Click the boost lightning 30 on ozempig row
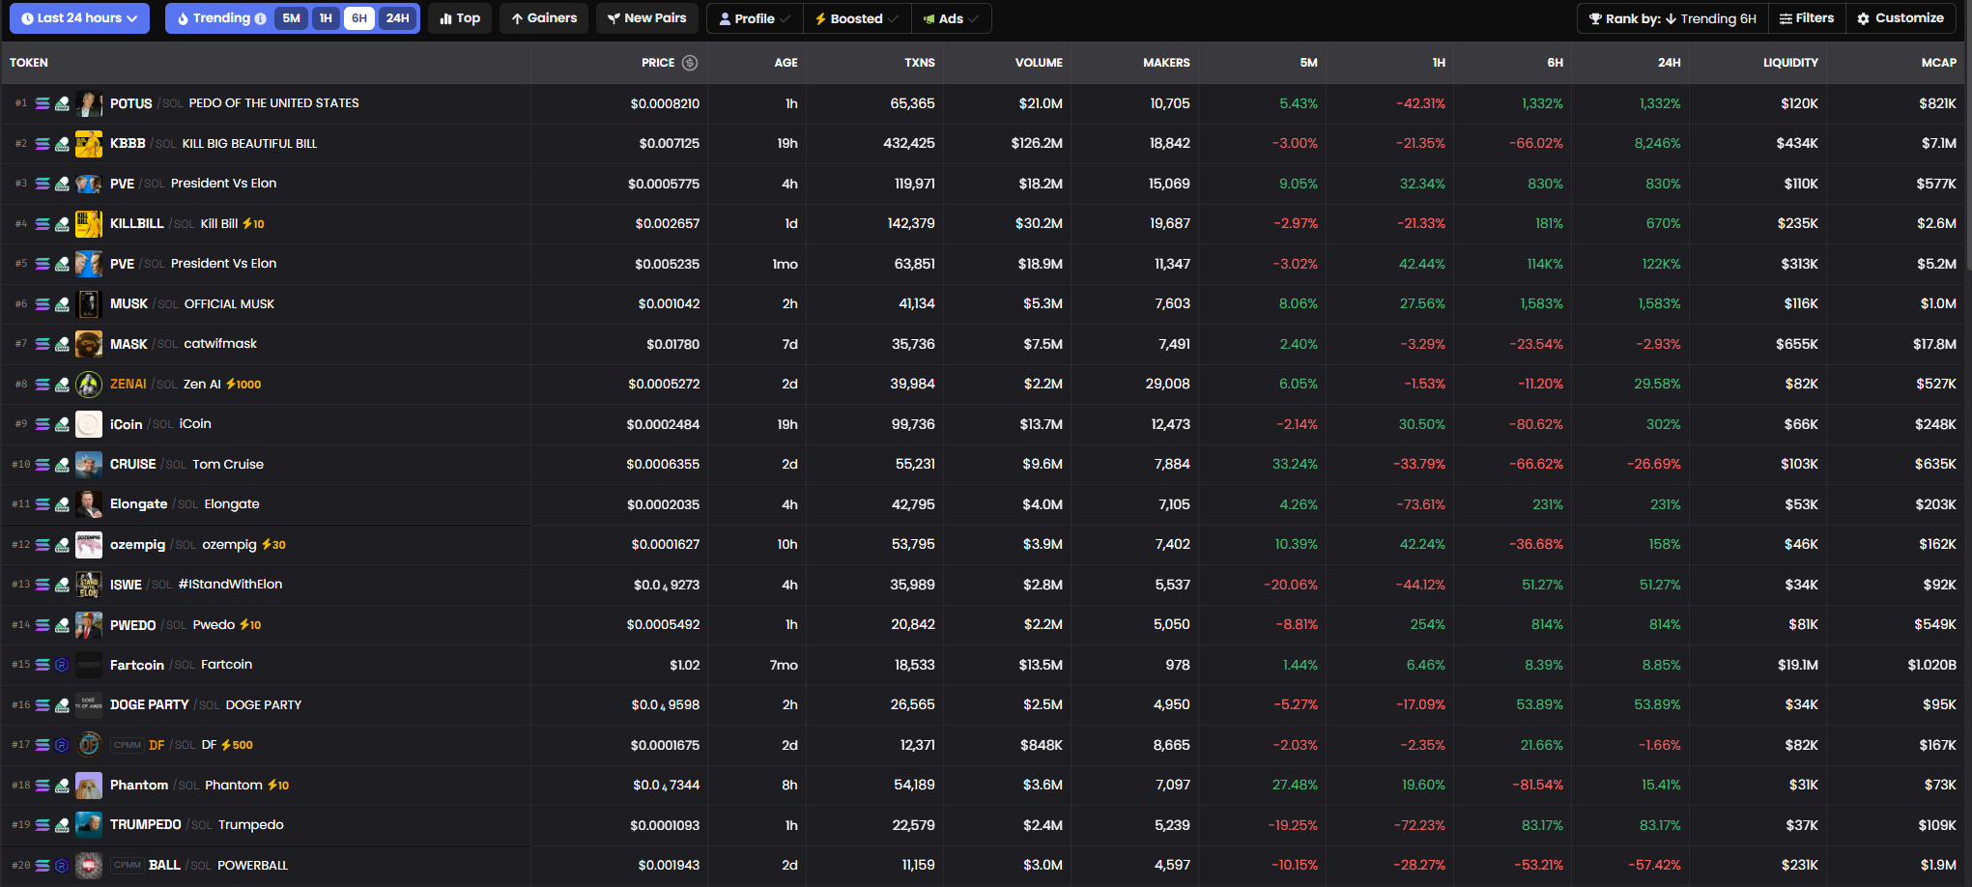 [273, 545]
